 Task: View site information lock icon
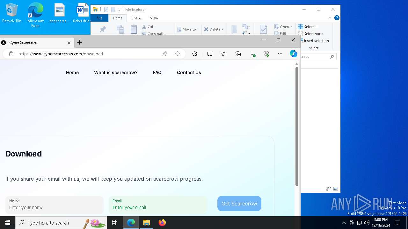click(x=11, y=54)
